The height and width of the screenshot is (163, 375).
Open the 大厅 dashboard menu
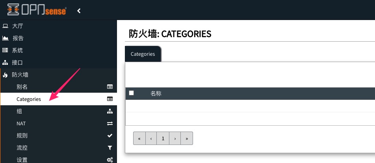(18, 26)
